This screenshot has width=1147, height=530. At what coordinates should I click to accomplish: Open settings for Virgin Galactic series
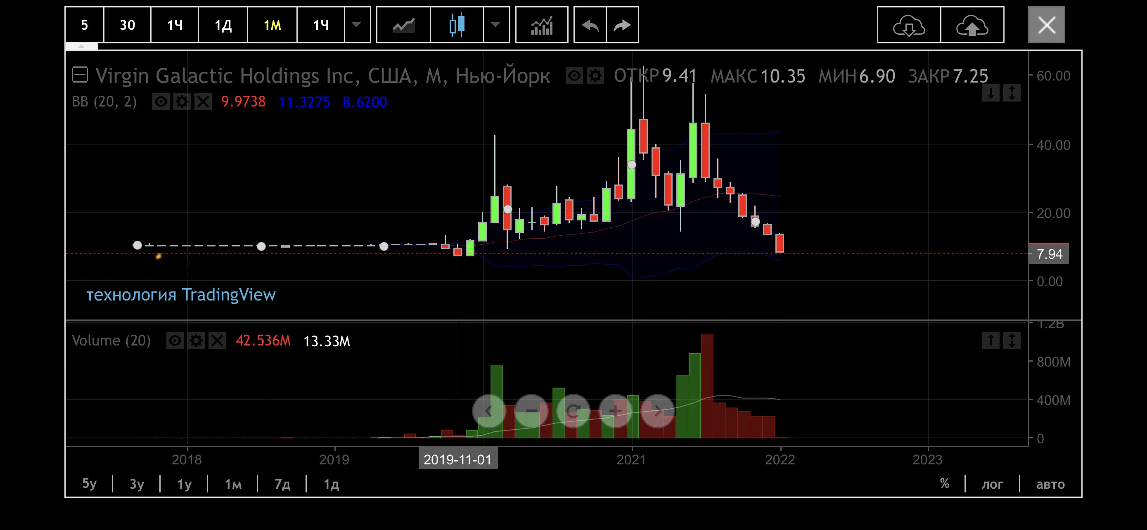click(595, 76)
